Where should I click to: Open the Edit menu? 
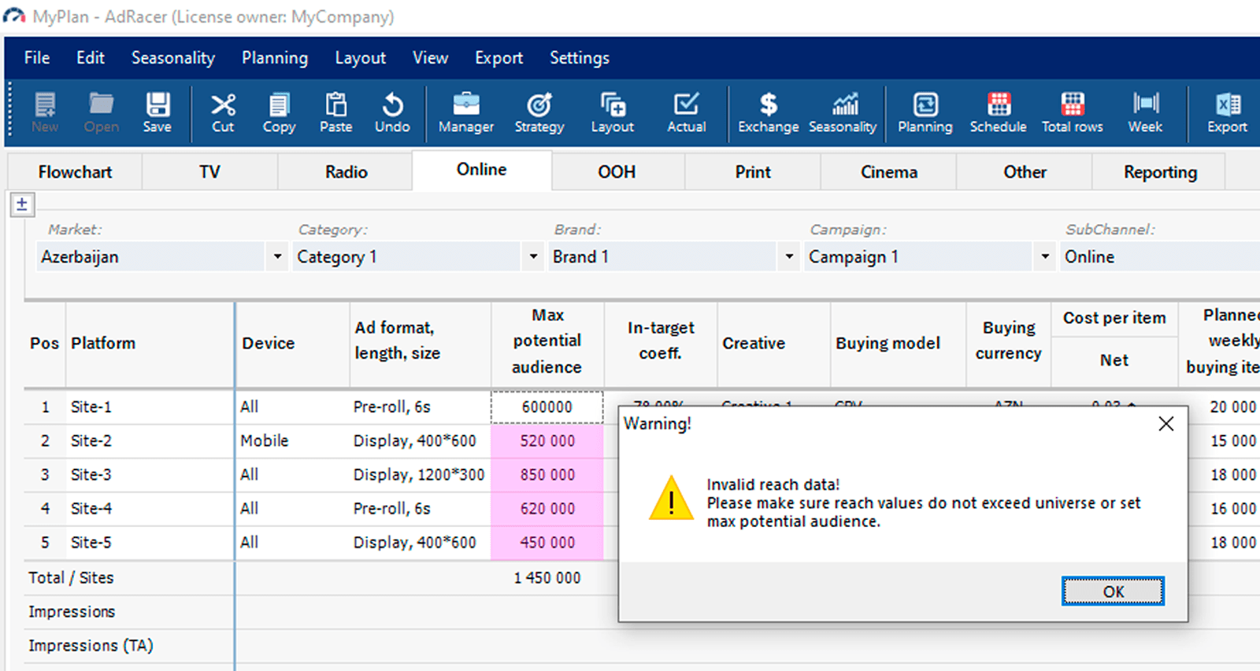91,58
